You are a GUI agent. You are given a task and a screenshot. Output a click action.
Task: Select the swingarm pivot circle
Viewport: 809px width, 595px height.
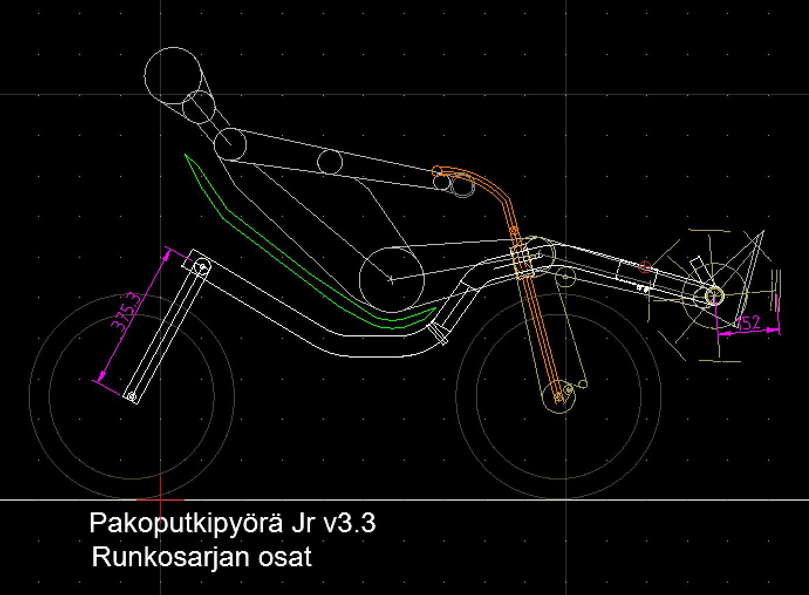202,267
